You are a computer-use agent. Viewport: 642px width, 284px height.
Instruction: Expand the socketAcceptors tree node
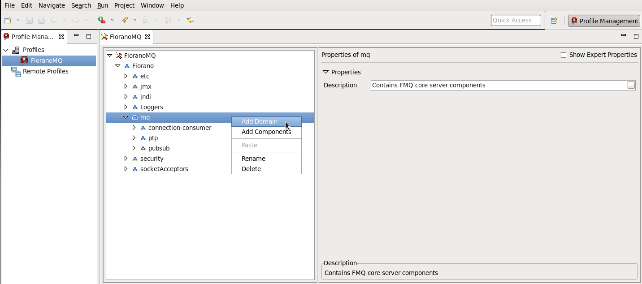(126, 169)
